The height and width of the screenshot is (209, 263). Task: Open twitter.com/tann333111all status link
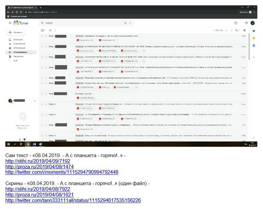click(73, 200)
